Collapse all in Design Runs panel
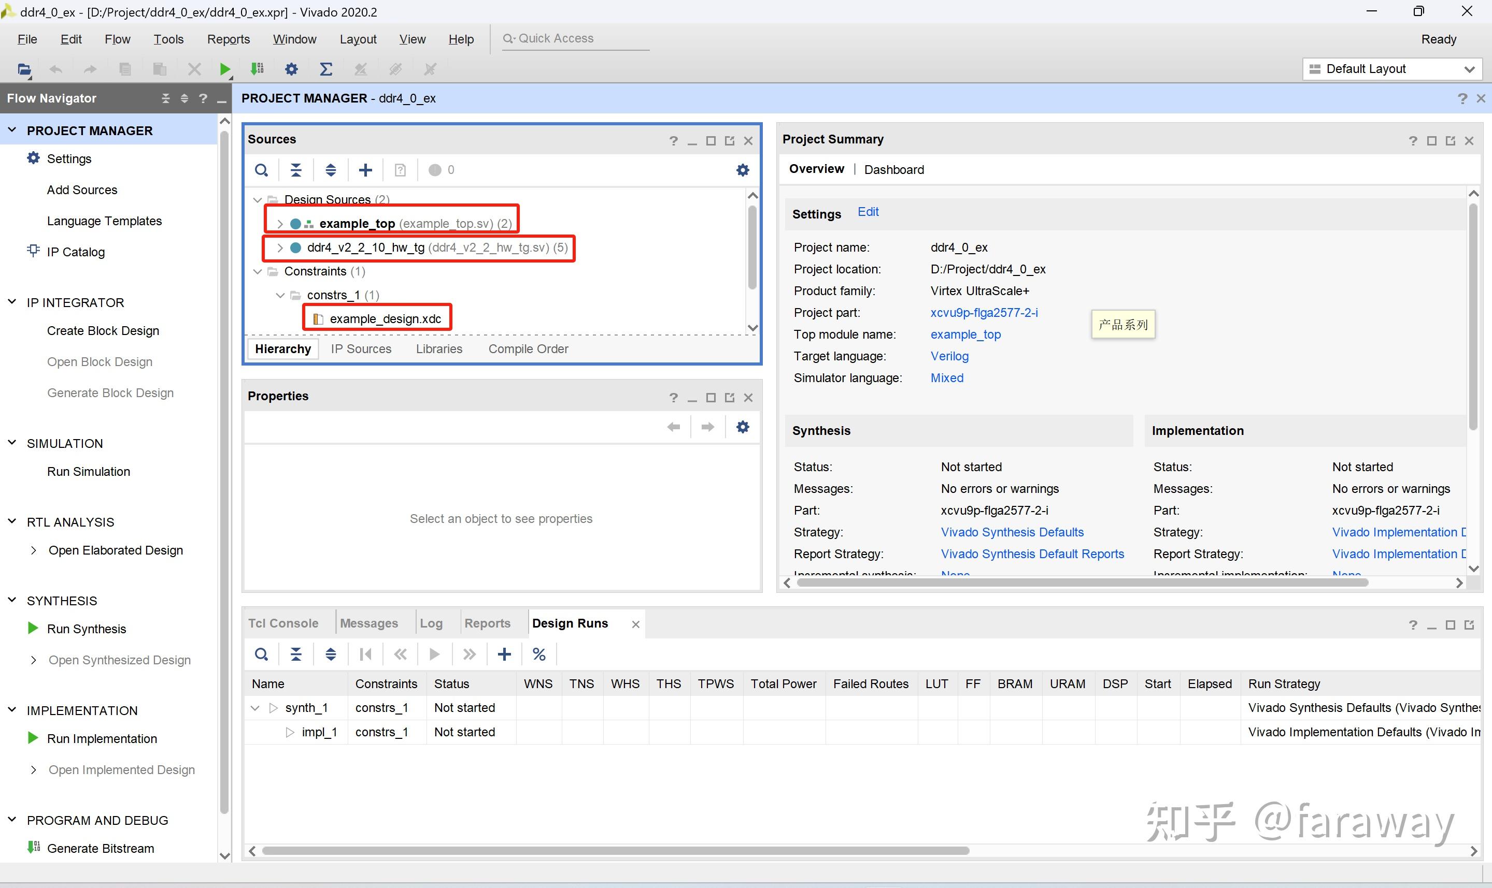 pyautogui.click(x=296, y=654)
